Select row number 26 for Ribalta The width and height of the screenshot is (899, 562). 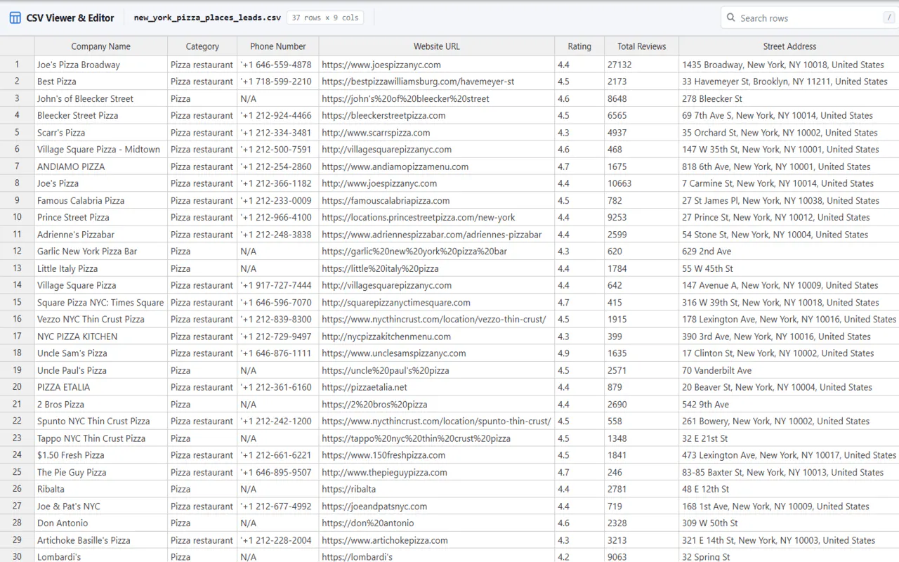(17, 489)
